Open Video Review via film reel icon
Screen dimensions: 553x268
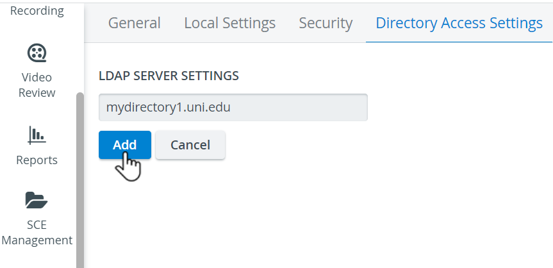[x=37, y=53]
